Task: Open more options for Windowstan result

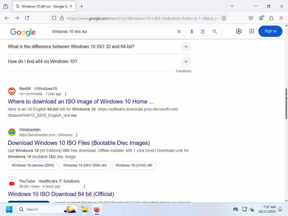Action: click(x=77, y=135)
